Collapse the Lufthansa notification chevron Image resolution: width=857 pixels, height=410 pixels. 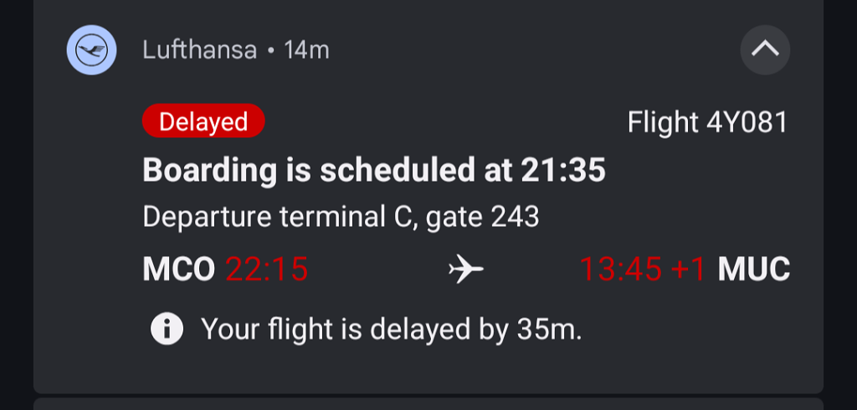765,50
